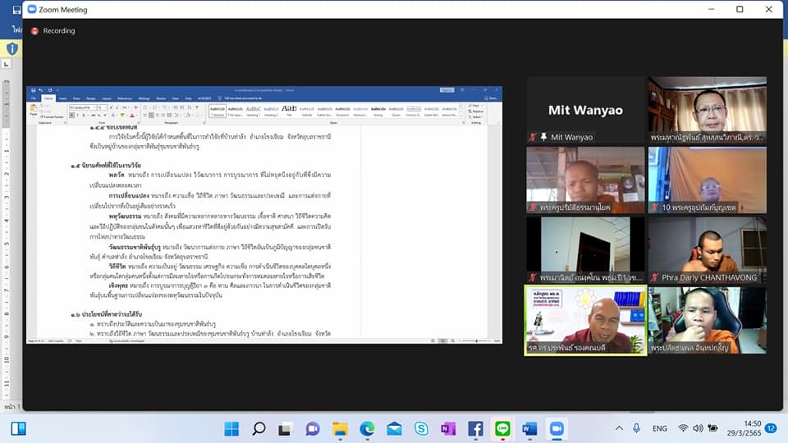788x443 pixels.
Task: Click Save icon in background Word window
Action: click(16, 10)
